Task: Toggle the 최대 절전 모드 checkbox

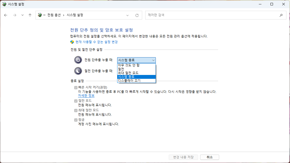Action: 76,110
